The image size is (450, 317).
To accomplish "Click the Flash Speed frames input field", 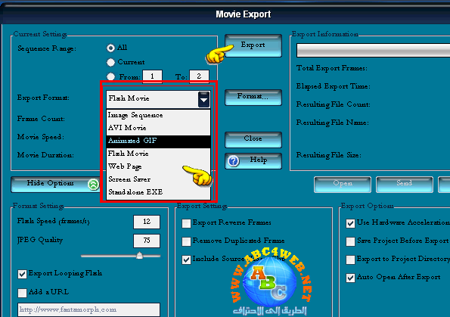I will [147, 222].
